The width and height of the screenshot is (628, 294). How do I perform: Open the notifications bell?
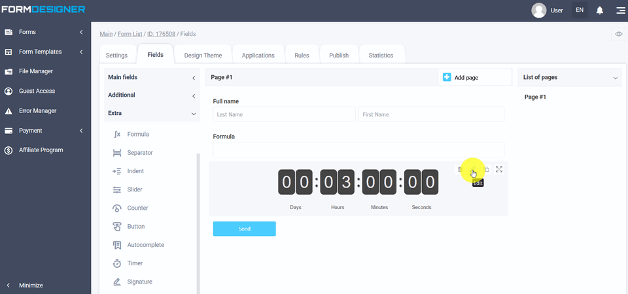600,10
